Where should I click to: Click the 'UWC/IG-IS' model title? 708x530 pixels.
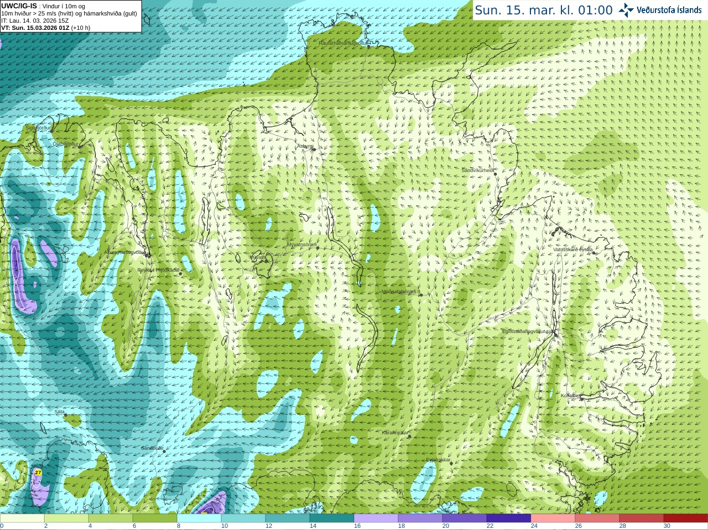(19, 6)
